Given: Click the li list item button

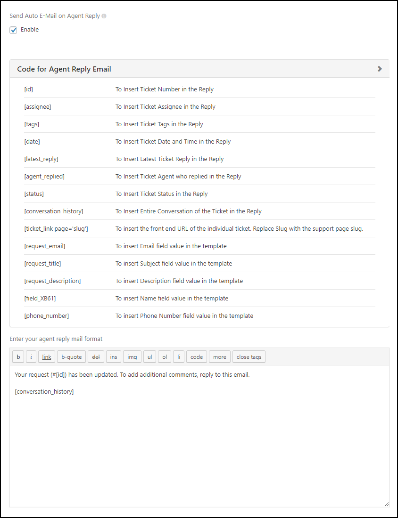Looking at the screenshot, I should pyautogui.click(x=179, y=357).
